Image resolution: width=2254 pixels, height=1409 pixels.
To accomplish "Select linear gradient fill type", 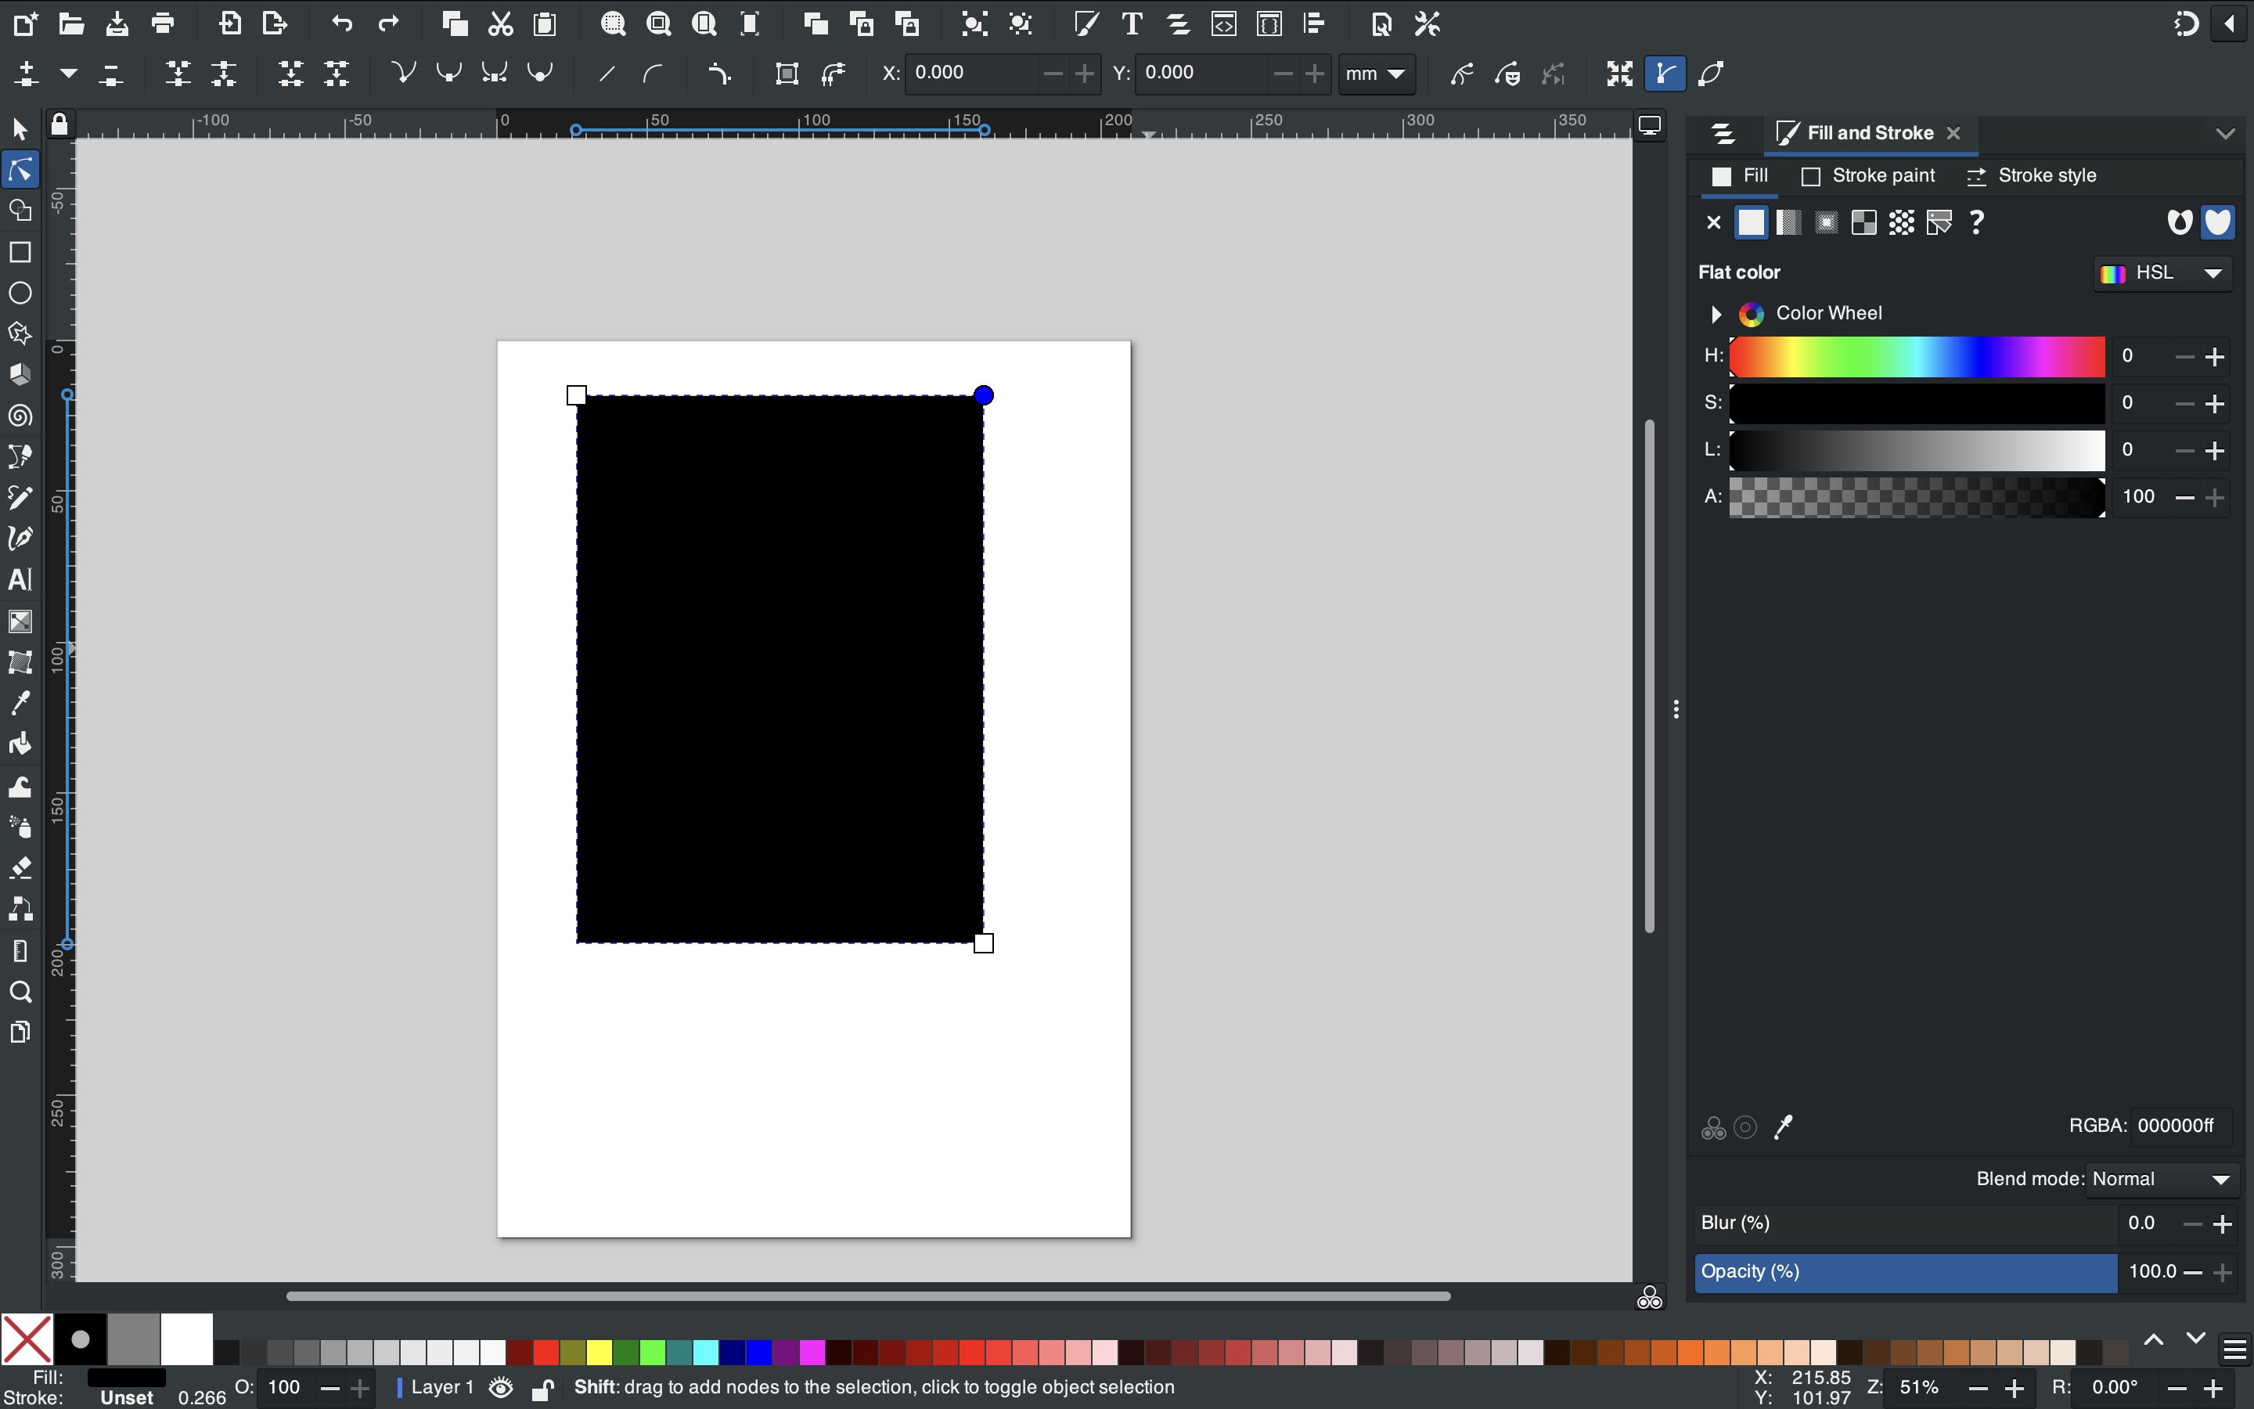I will (x=1788, y=223).
